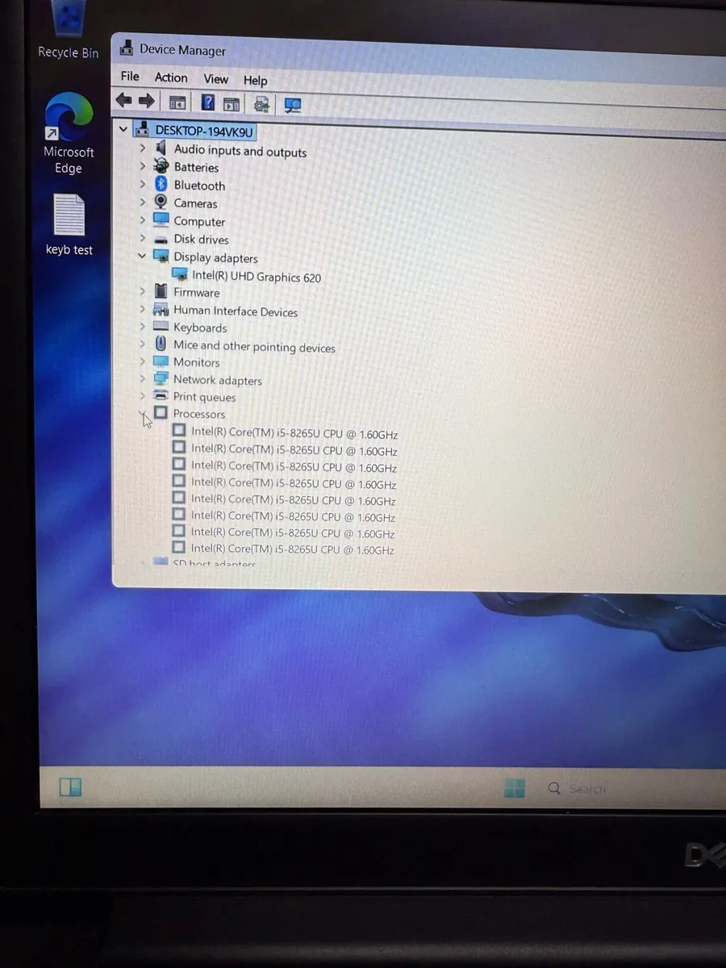Select the Monitors label

[196, 362]
